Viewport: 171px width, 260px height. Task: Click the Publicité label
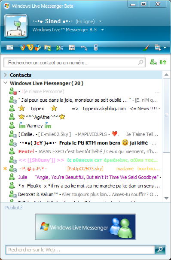click(14, 208)
